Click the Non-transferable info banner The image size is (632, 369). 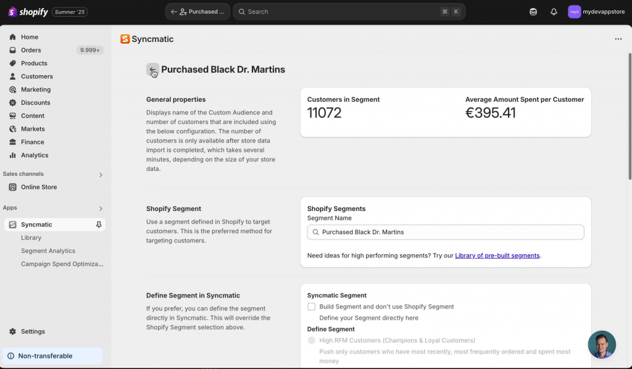(52, 356)
